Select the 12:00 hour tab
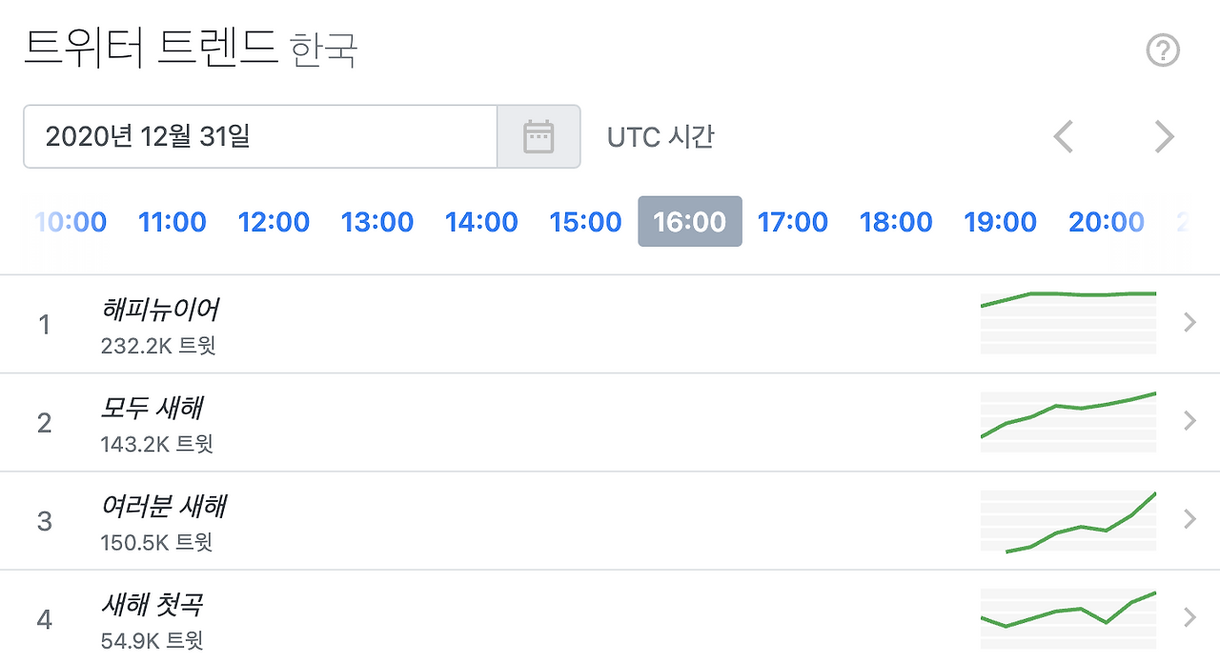The width and height of the screenshot is (1220, 663). [x=274, y=222]
